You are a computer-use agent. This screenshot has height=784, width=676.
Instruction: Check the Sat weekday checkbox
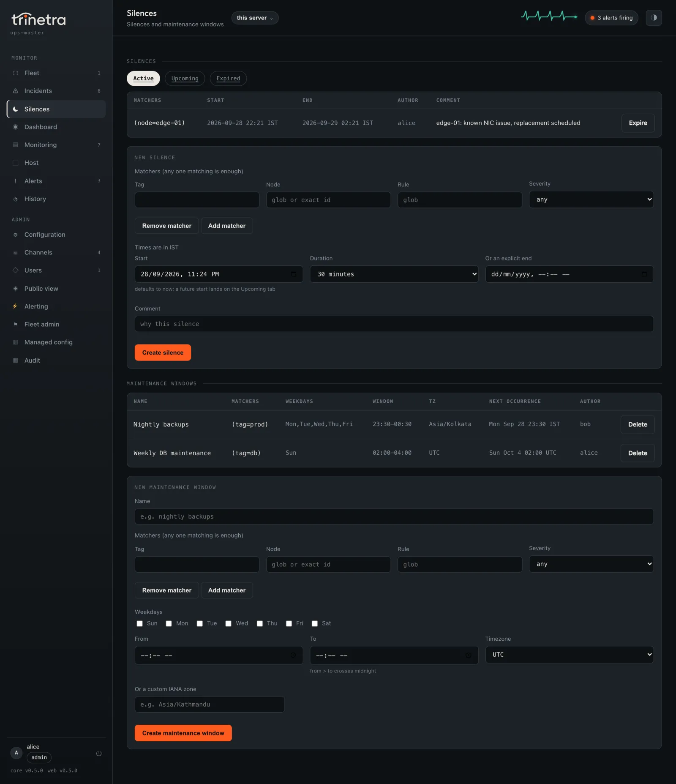(315, 623)
